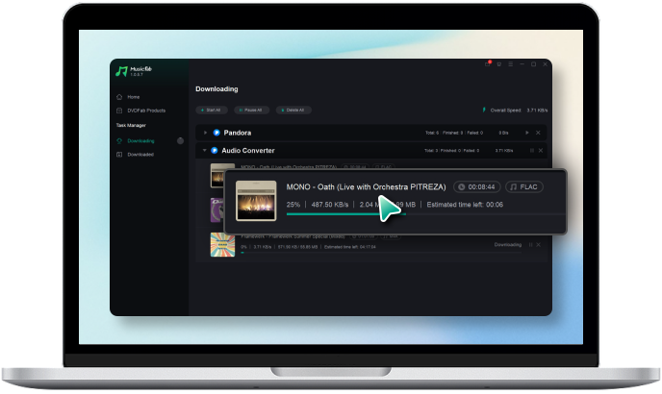Viewport: 662px width, 394px height.
Task: Click the Audio Converter group title
Action: [248, 151]
